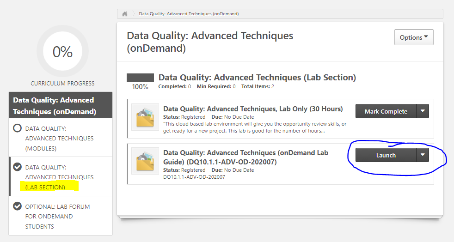The height and width of the screenshot is (242, 454).
Task: Click the Lab Only (30 Hours) title
Action: point(253,109)
